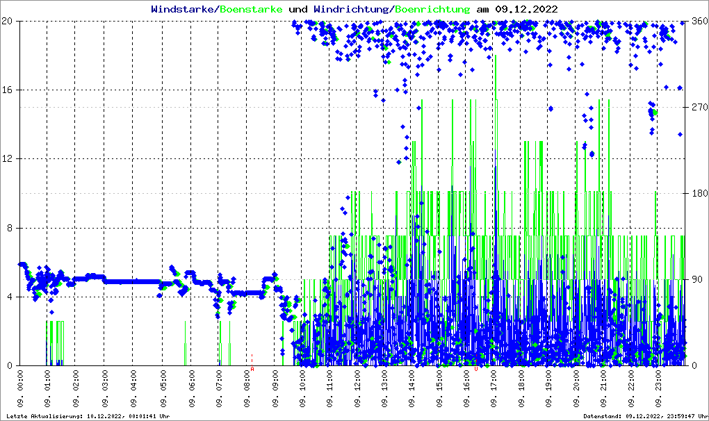
Task: Click the '09. 08:00' time axis label
Action: click(x=247, y=389)
